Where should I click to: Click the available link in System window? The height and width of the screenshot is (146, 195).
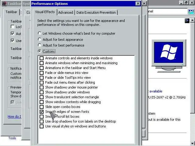pos(156,91)
